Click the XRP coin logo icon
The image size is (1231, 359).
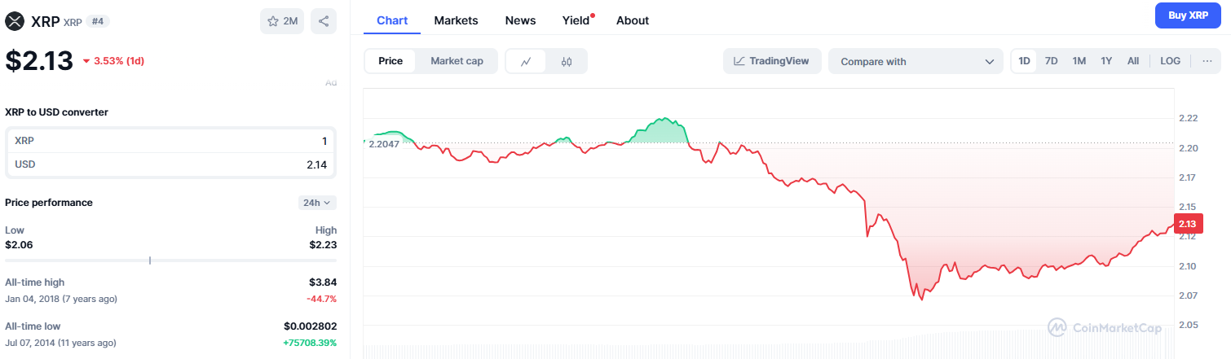[x=14, y=21]
